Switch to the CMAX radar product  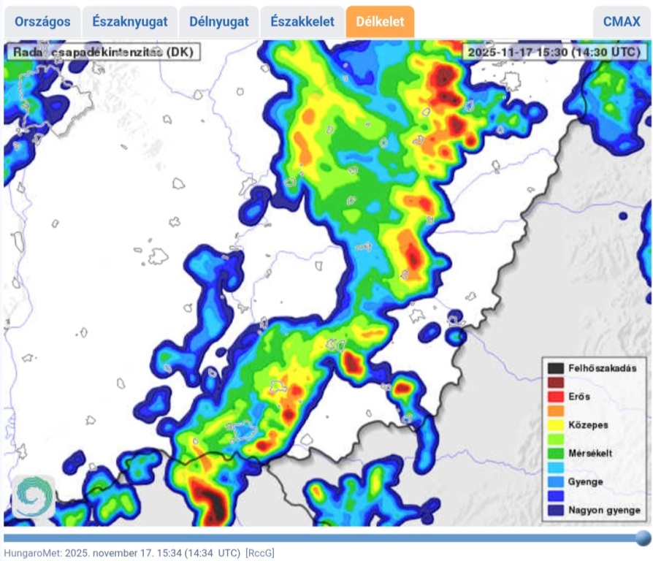tap(622, 22)
